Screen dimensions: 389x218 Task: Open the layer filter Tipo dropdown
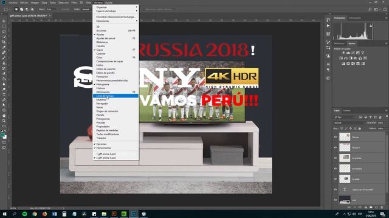coord(345,117)
